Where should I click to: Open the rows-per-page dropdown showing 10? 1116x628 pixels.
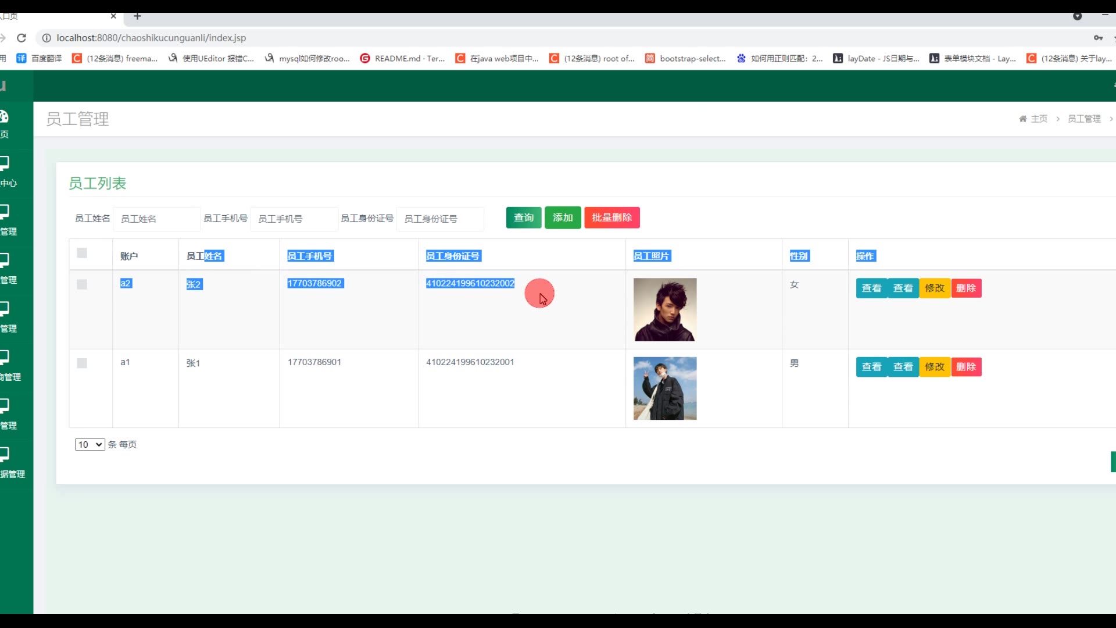point(90,445)
